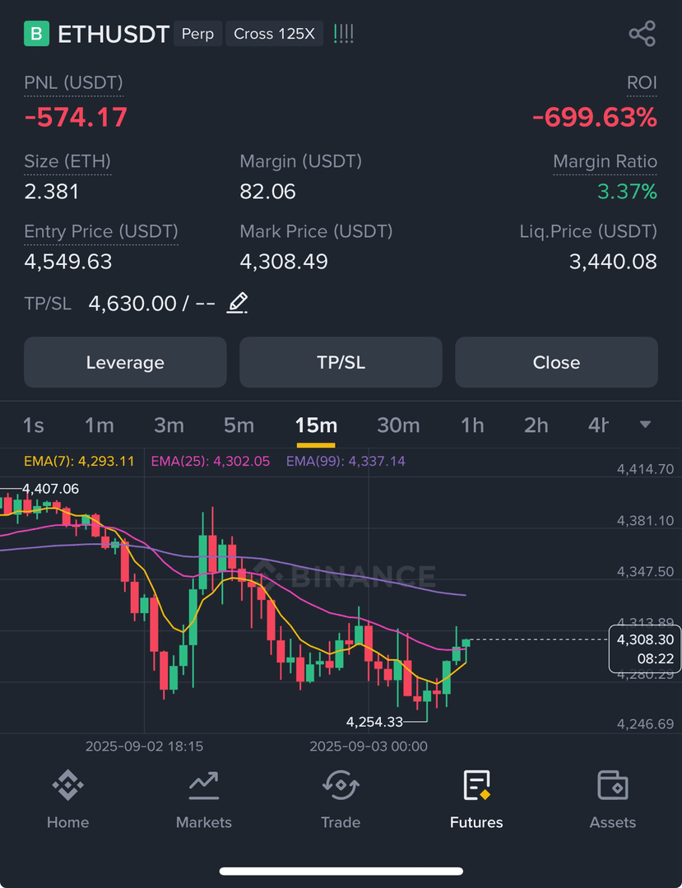Open the Markets tab icon

(x=204, y=785)
